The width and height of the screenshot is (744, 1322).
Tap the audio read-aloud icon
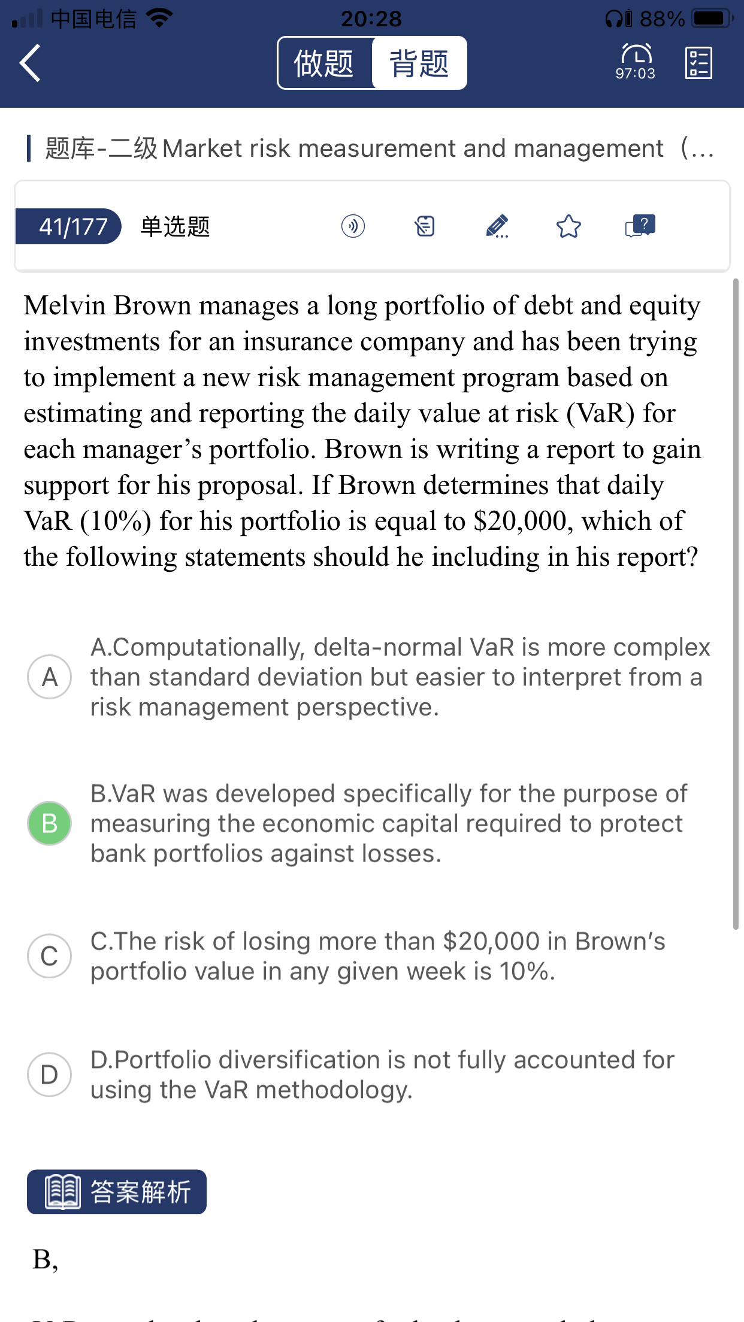click(x=353, y=226)
